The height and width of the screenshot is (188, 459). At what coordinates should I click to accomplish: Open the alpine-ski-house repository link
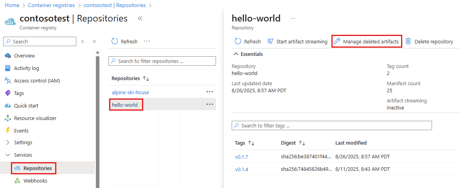[x=130, y=92]
